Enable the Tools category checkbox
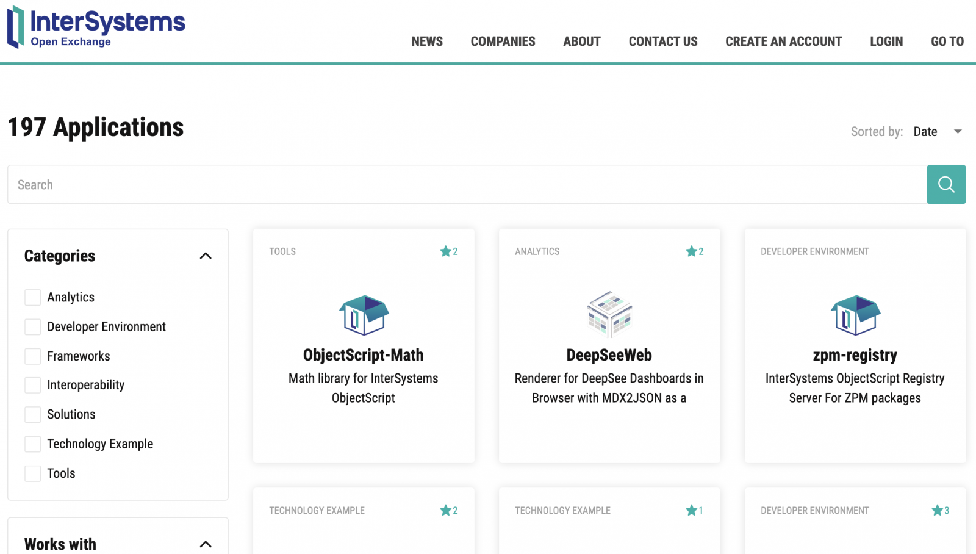This screenshot has height=554, width=976. coord(32,473)
